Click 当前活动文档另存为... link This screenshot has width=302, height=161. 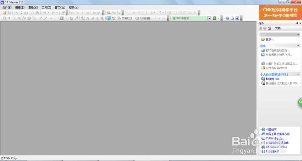coord(279,55)
